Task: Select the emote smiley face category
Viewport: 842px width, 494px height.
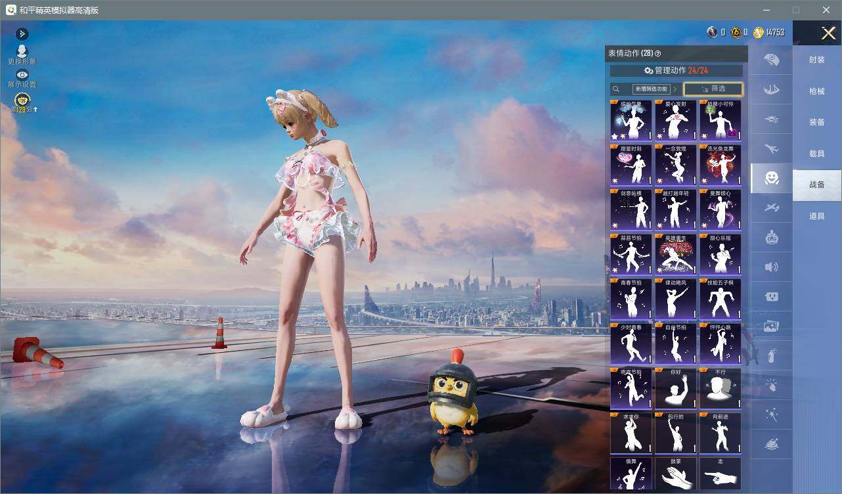Action: point(772,178)
